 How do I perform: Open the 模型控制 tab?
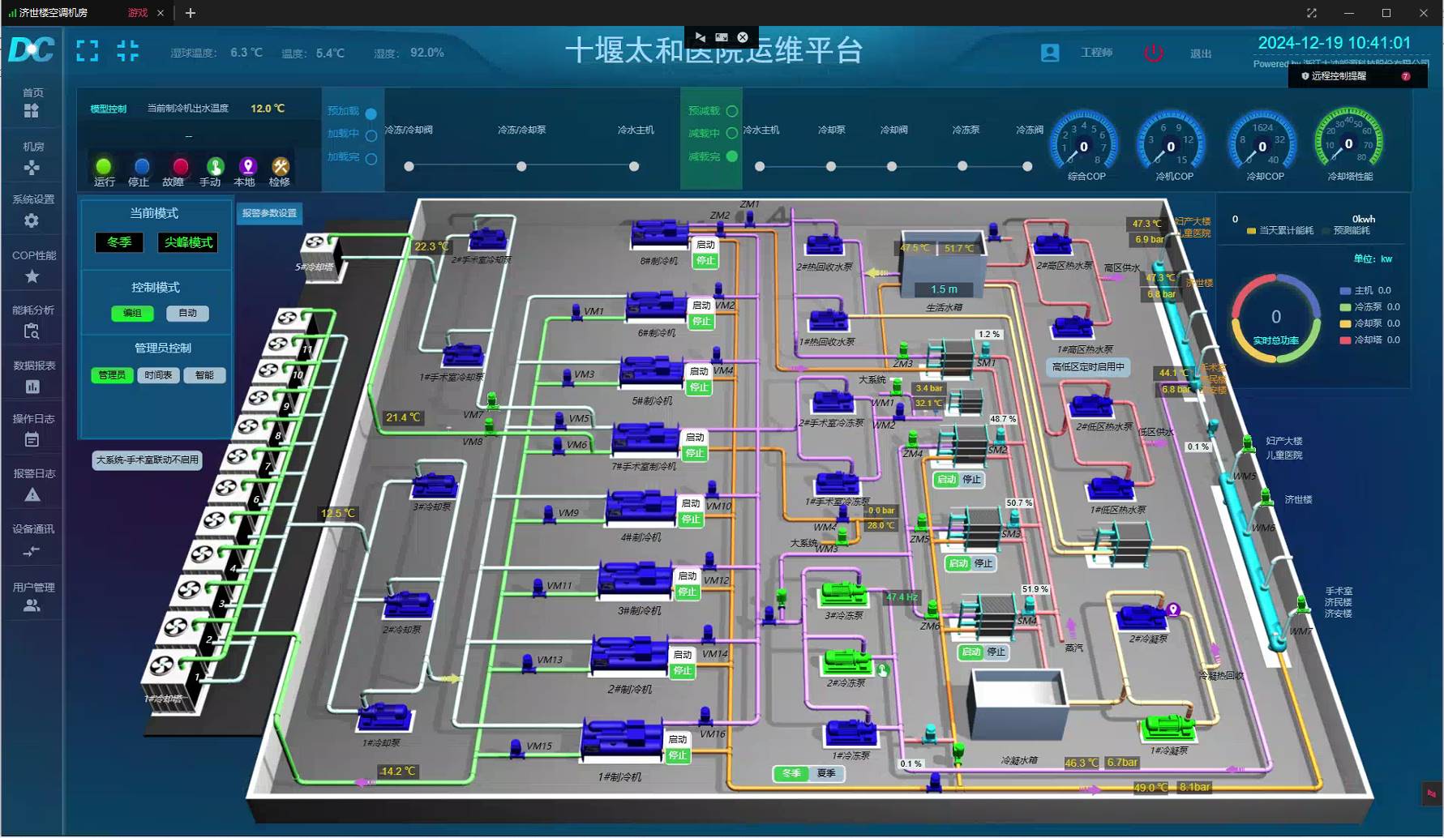(109, 109)
